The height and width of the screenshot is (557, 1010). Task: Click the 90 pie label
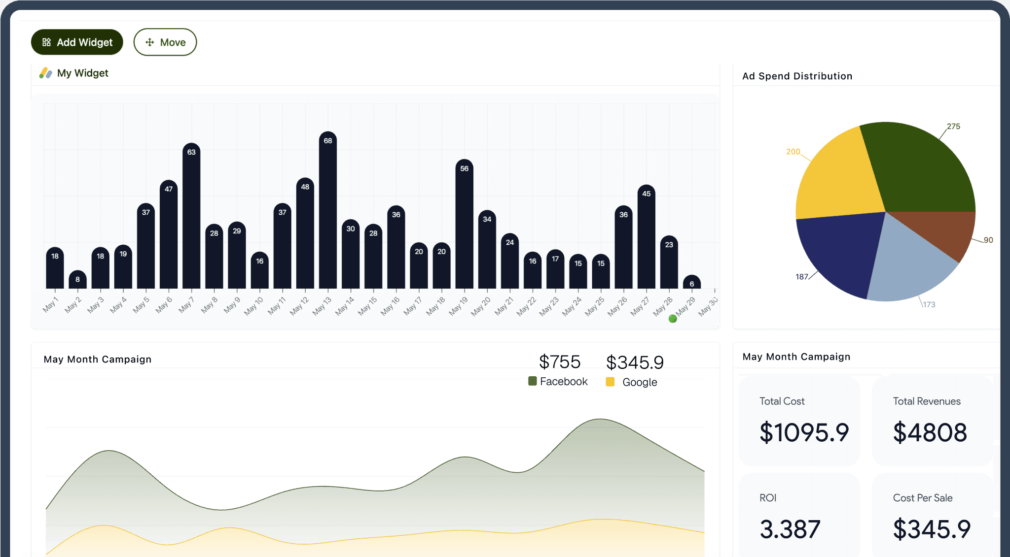coord(988,240)
